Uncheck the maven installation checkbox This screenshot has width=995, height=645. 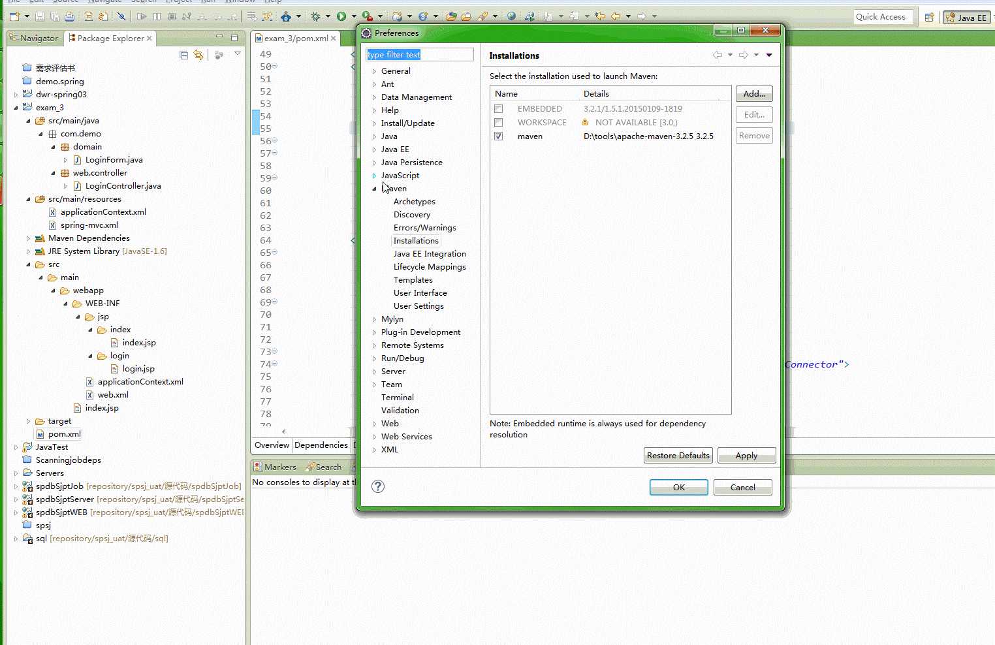click(x=499, y=136)
